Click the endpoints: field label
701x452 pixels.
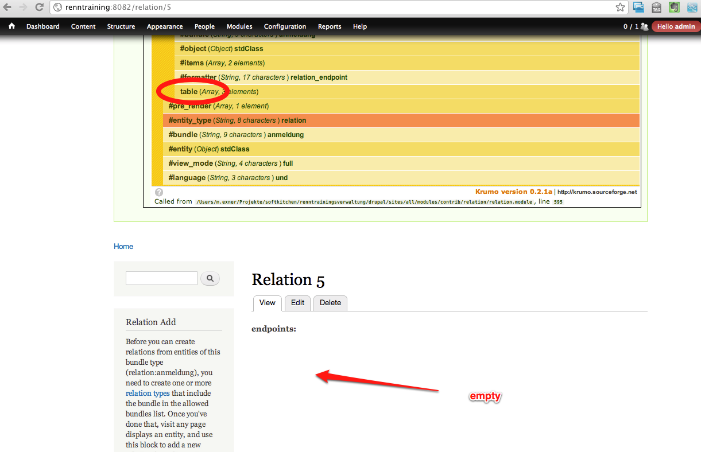tap(274, 329)
